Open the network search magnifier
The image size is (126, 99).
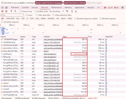point(15,11)
